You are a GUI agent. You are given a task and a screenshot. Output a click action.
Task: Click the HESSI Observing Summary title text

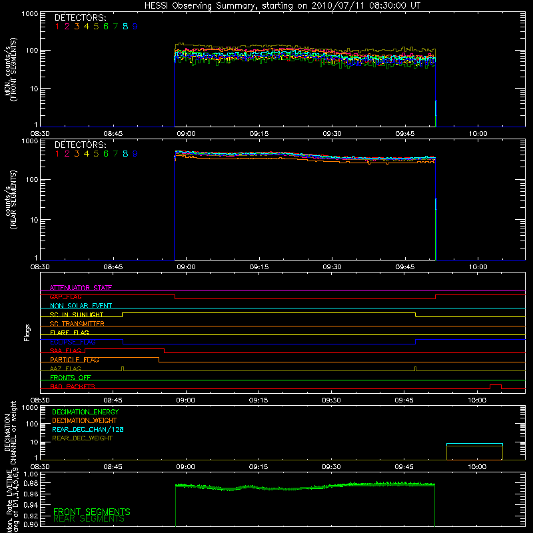[282, 5]
